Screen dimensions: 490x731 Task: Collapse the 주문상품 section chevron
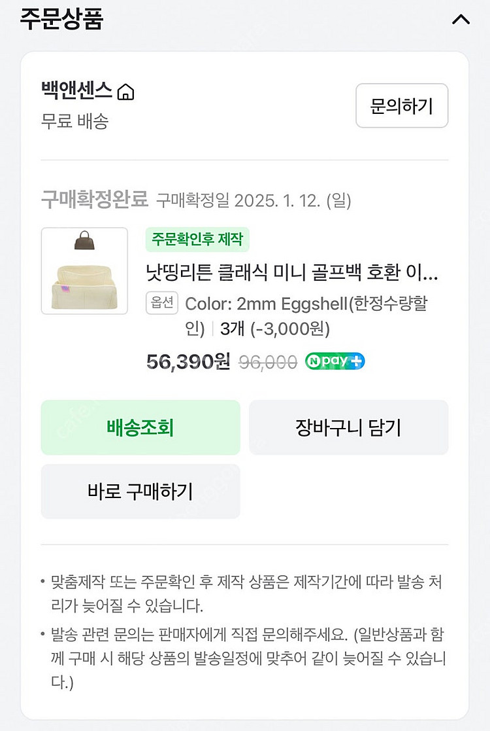click(461, 20)
